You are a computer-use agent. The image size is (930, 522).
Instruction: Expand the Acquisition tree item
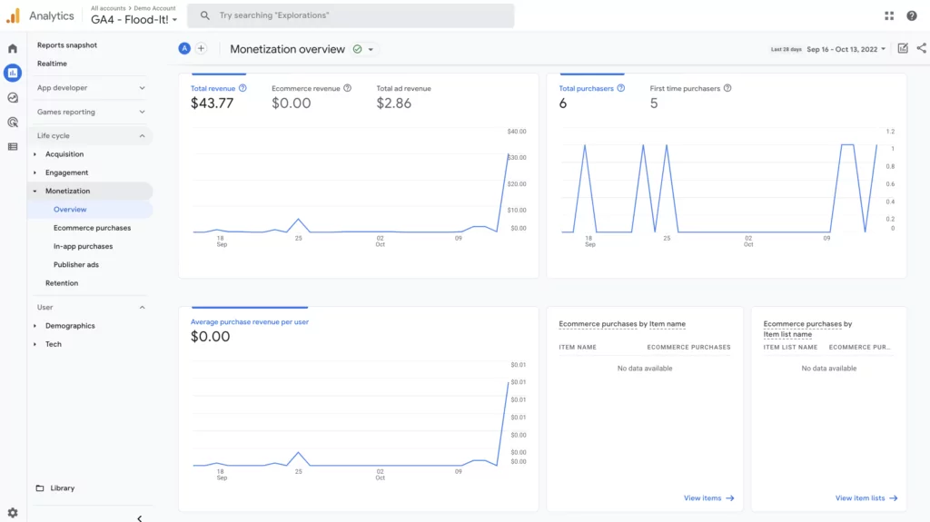35,154
